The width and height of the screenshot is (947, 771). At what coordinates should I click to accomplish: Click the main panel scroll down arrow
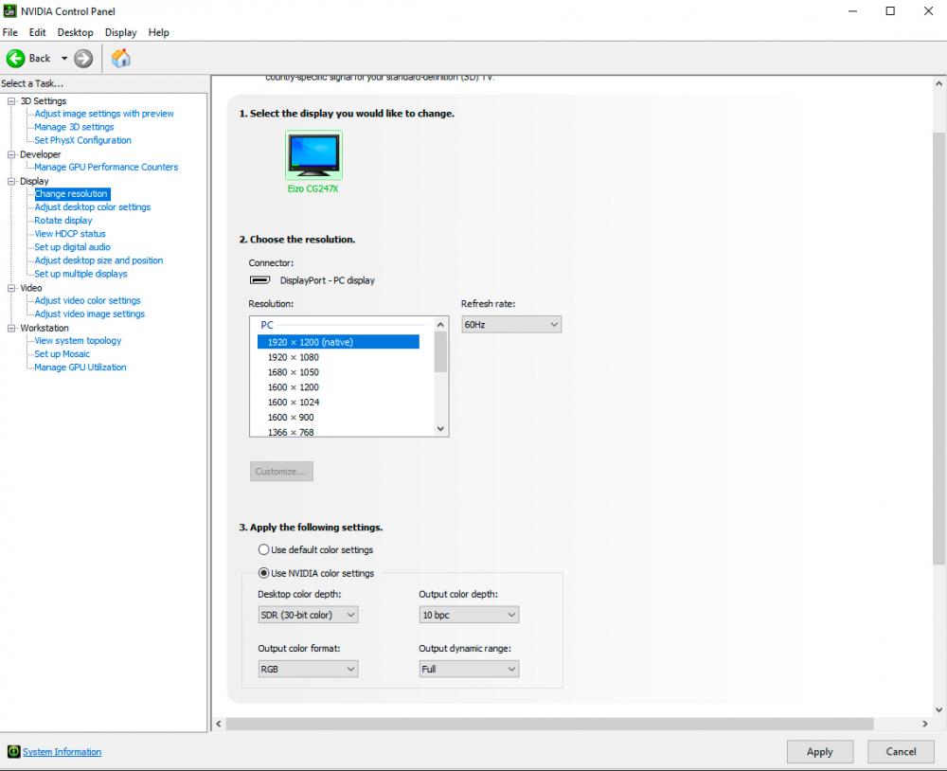click(939, 710)
